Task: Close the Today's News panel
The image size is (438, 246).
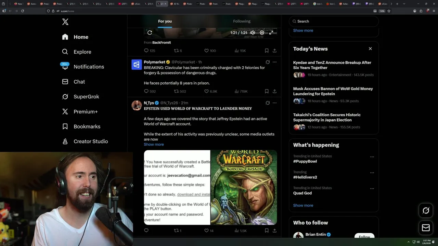Action: 370,49
